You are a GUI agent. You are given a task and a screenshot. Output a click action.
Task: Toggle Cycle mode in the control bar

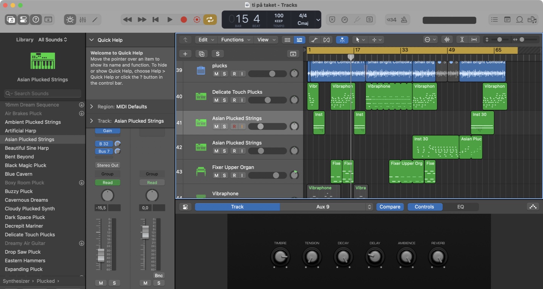[x=210, y=20]
